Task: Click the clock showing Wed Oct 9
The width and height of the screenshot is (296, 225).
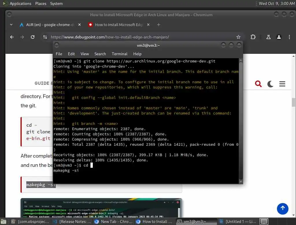Action: (x=277, y=3)
